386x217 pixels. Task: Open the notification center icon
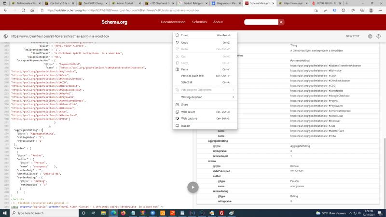tap(380, 213)
